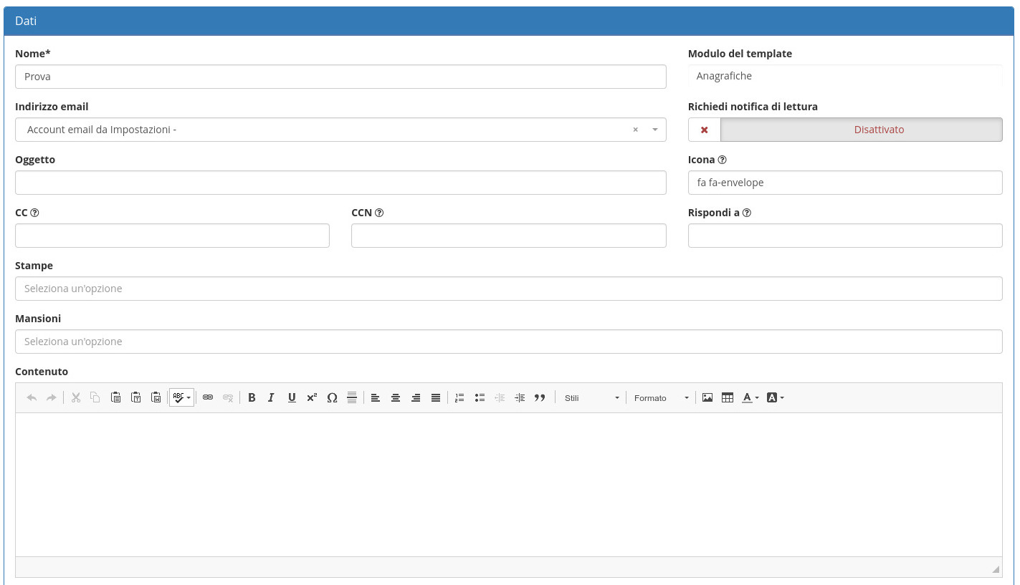
Task: Insert a table into the content
Action: coord(728,397)
